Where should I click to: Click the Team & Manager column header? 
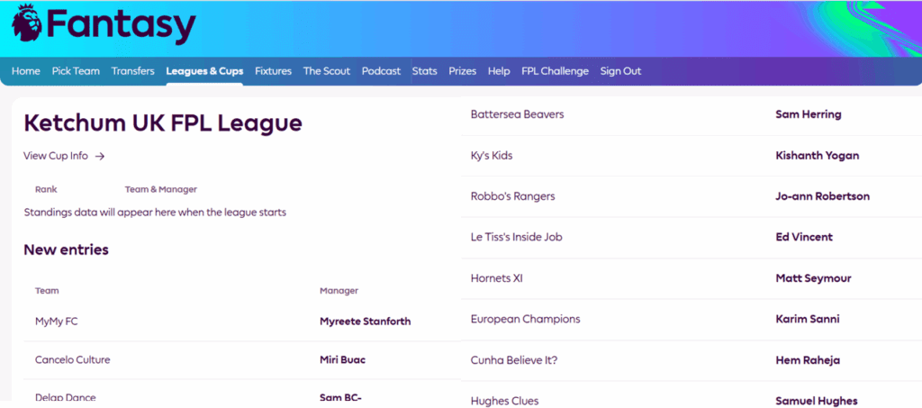pyautogui.click(x=160, y=189)
